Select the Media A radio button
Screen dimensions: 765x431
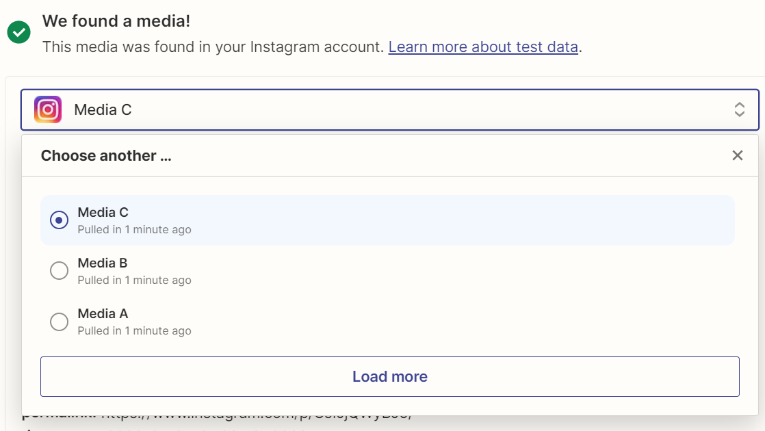point(60,322)
